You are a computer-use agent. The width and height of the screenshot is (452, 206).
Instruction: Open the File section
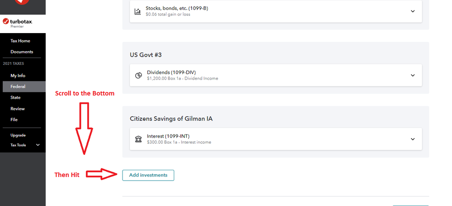coord(14,120)
